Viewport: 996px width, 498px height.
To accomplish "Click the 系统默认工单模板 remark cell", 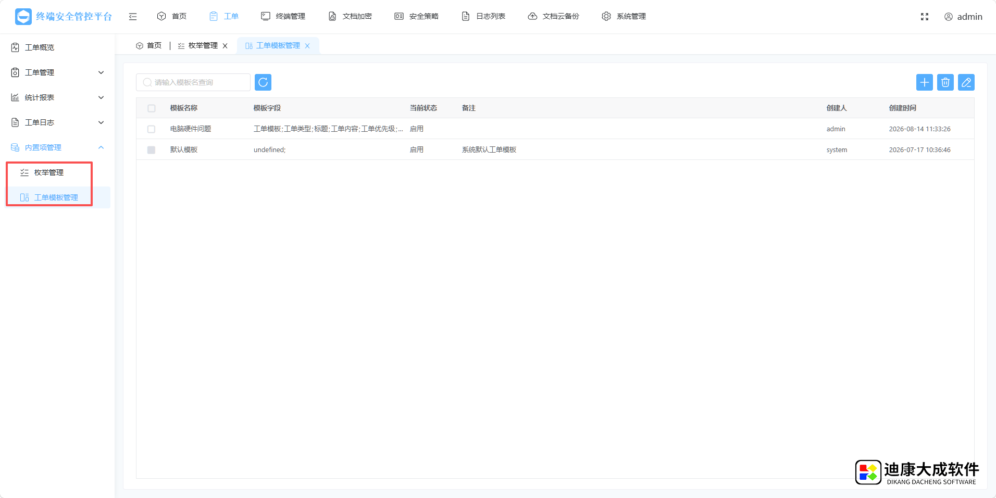I will [x=489, y=150].
